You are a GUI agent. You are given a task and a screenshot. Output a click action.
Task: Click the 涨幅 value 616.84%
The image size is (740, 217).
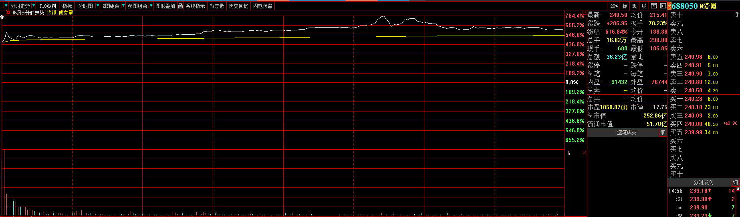[x=617, y=32]
